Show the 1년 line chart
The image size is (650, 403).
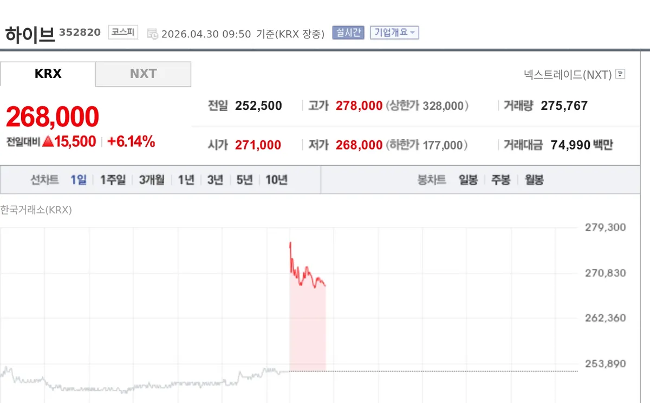(x=186, y=180)
